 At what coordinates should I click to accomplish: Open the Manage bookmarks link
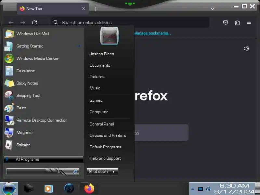tap(152, 33)
